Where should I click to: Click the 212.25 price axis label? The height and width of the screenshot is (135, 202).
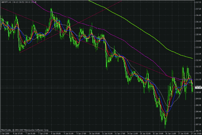[198, 67]
